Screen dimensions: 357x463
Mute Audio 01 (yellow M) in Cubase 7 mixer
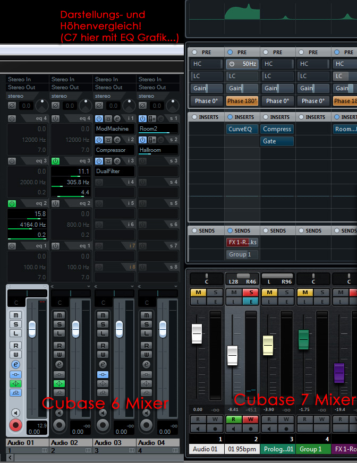tap(198, 293)
